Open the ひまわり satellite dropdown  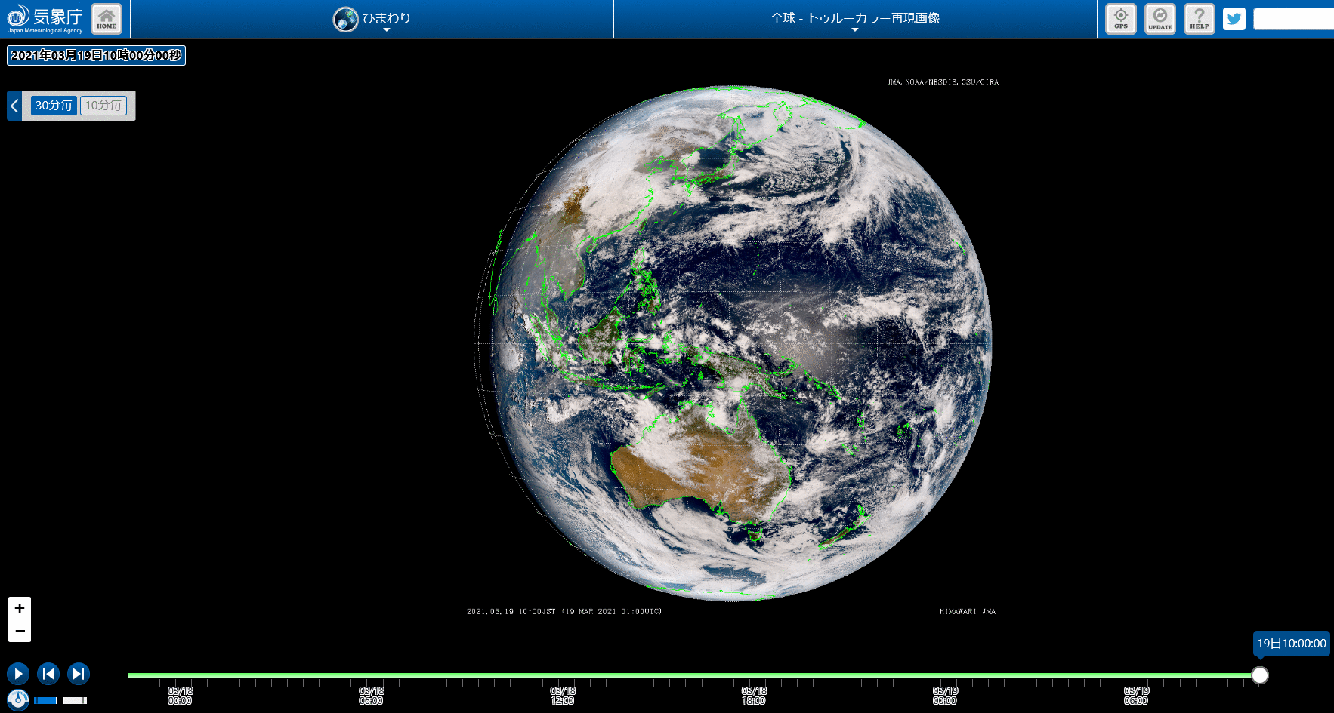(x=372, y=19)
